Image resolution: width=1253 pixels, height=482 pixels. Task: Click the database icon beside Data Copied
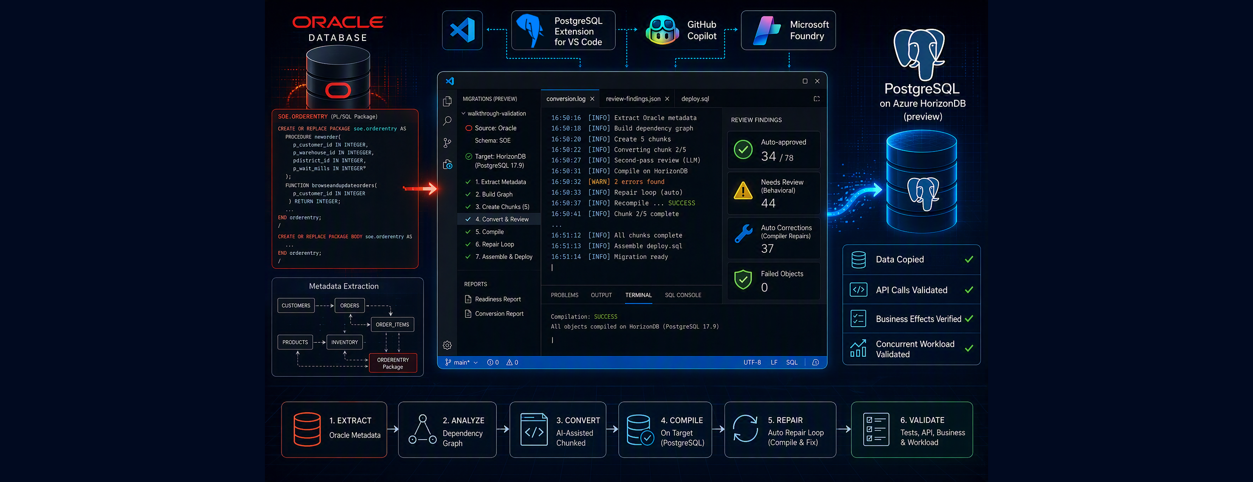click(859, 260)
